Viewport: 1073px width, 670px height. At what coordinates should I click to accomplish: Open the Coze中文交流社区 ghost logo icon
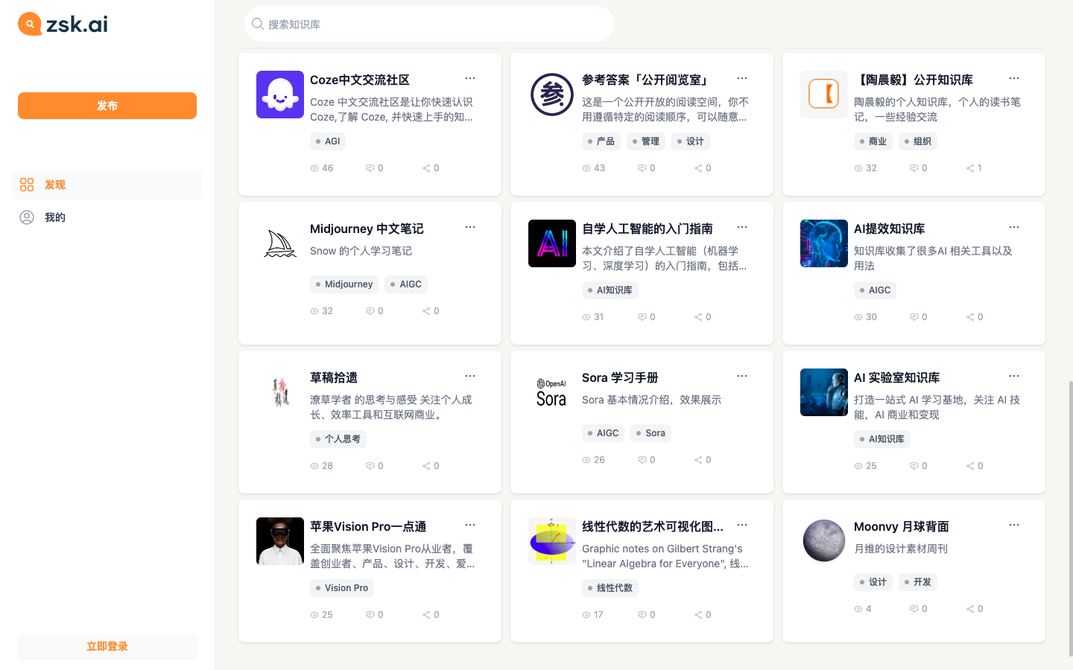279,95
